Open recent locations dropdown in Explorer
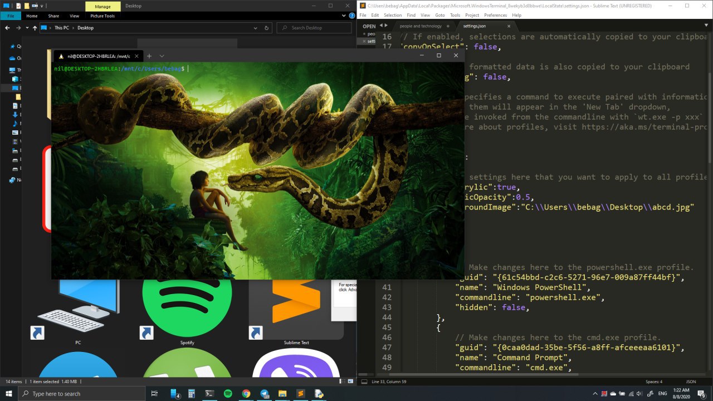This screenshot has height=401, width=713. 27,28
